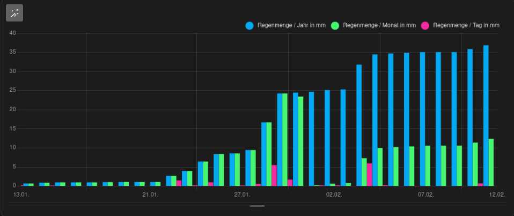The width and height of the screenshot is (514, 216).
Task: Toggle the "Regenmenge / Tag in mm" series label
Action: 466,25
